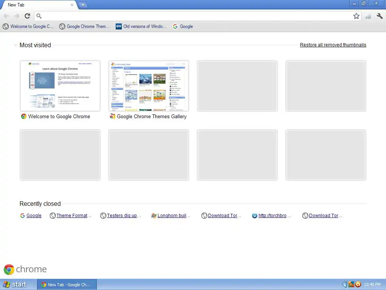The image size is (386, 290).
Task: Open 'Old versions of Windo...' bookmark
Action: (x=141, y=26)
